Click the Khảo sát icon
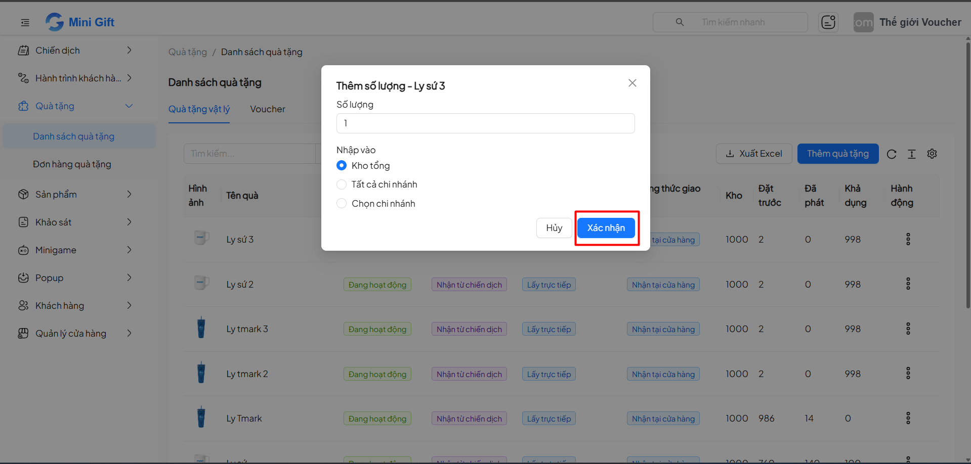This screenshot has width=971, height=464. [23, 222]
